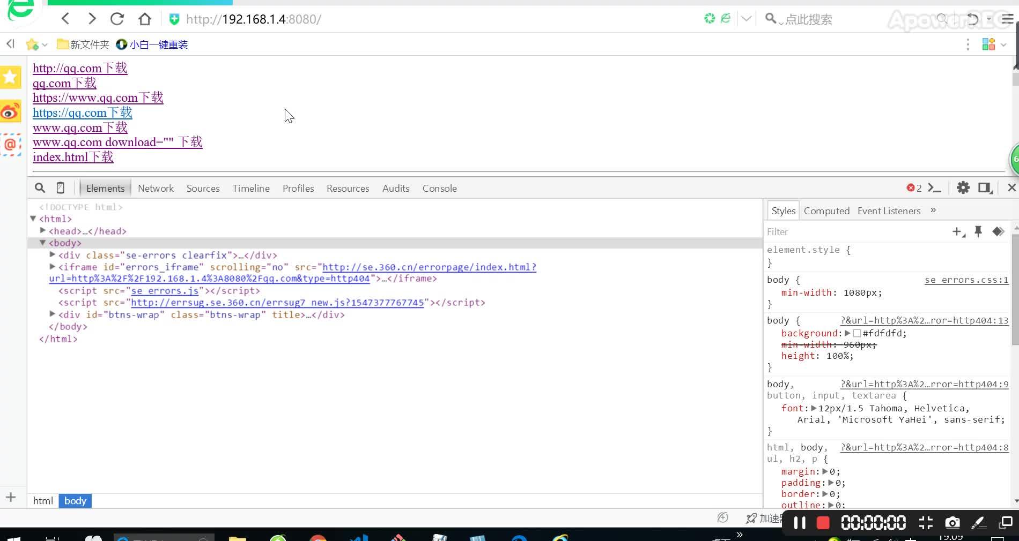Toggle element state pin icon
The image size is (1019, 541).
978,231
